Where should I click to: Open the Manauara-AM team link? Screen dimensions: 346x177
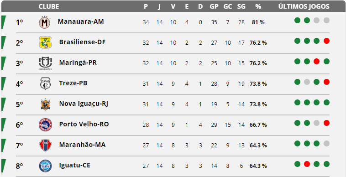81,21
